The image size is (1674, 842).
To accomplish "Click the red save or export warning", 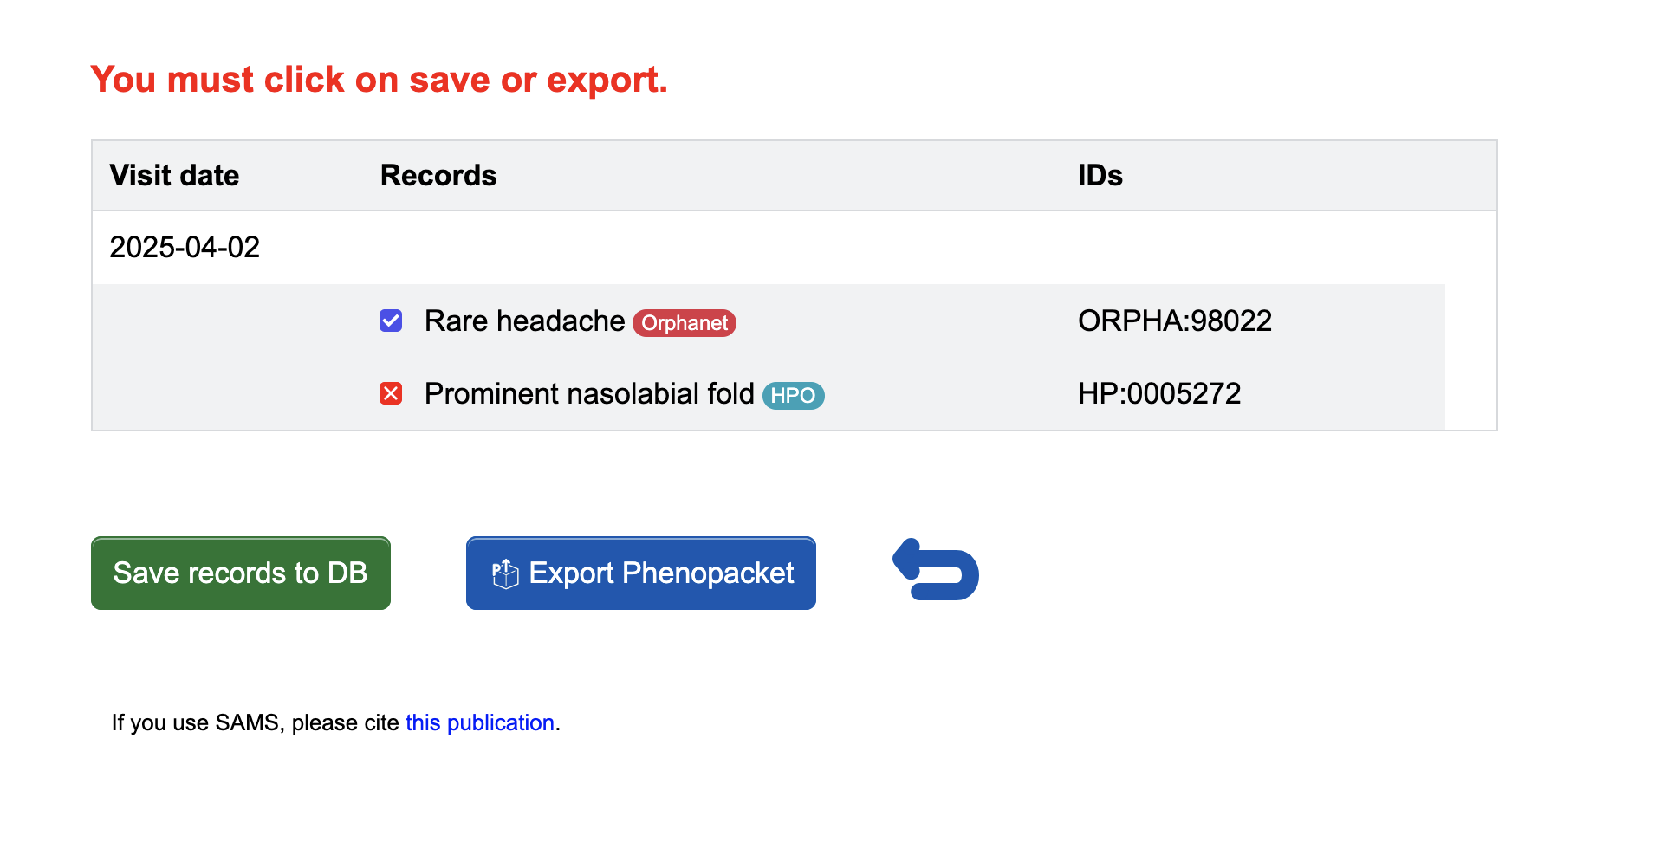I will click(380, 80).
